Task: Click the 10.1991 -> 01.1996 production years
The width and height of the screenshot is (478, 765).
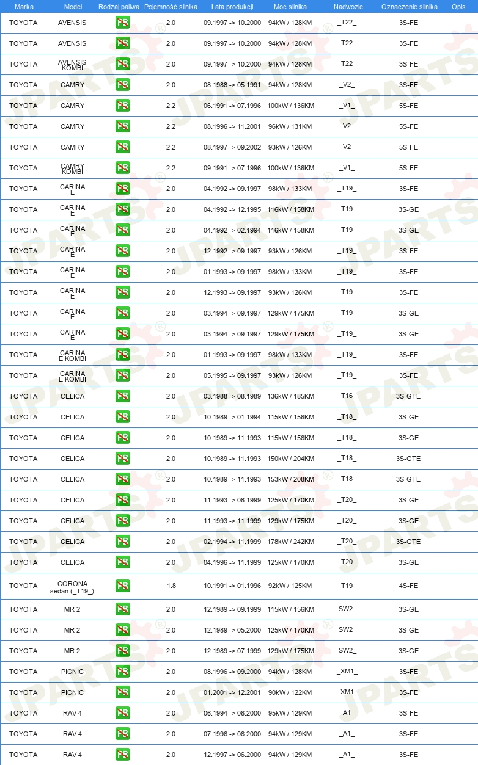Action: 232,586
